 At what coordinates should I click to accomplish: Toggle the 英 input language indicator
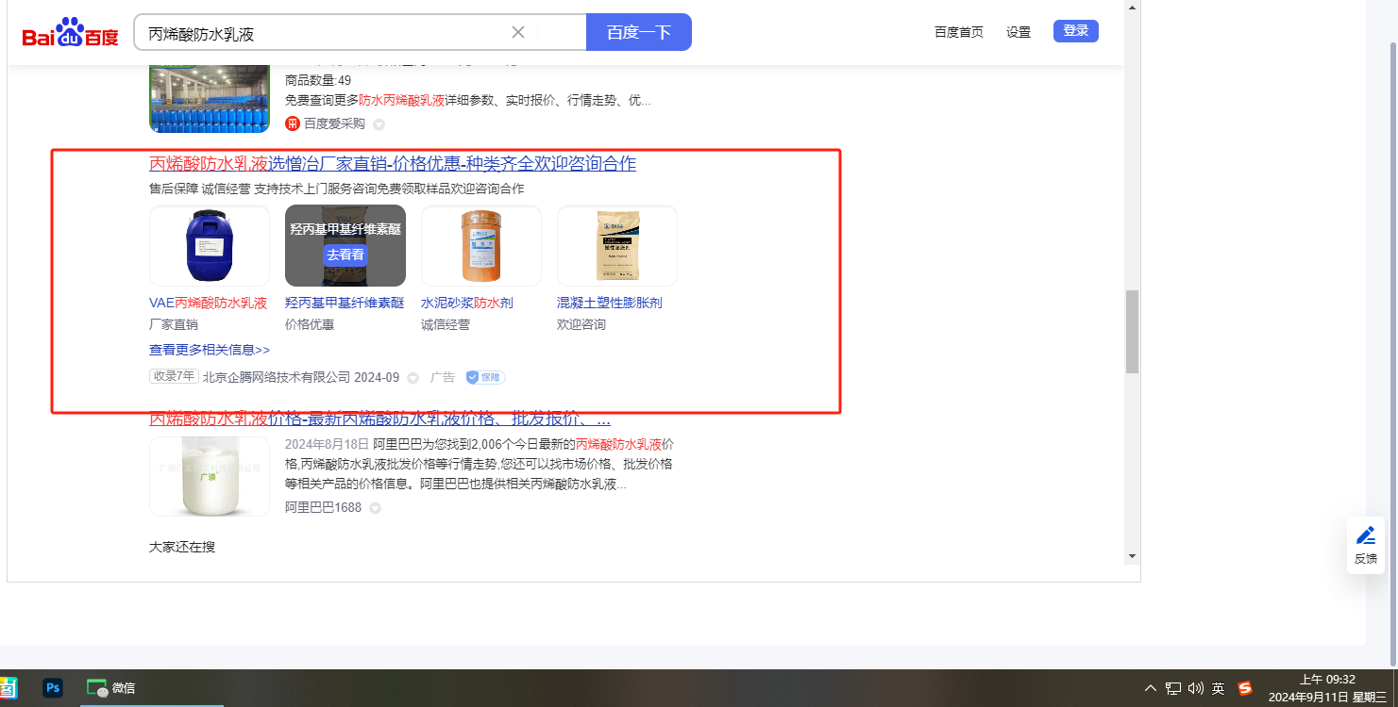tap(1219, 688)
